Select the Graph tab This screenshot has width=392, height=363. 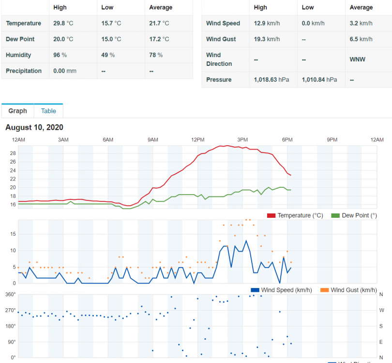click(17, 111)
